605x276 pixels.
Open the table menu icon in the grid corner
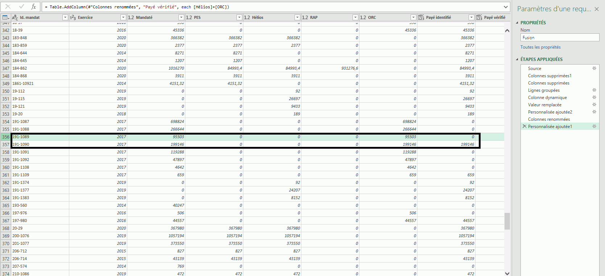tap(5, 17)
